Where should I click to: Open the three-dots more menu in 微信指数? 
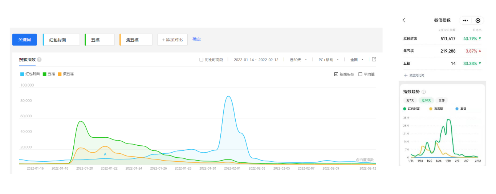465,21
